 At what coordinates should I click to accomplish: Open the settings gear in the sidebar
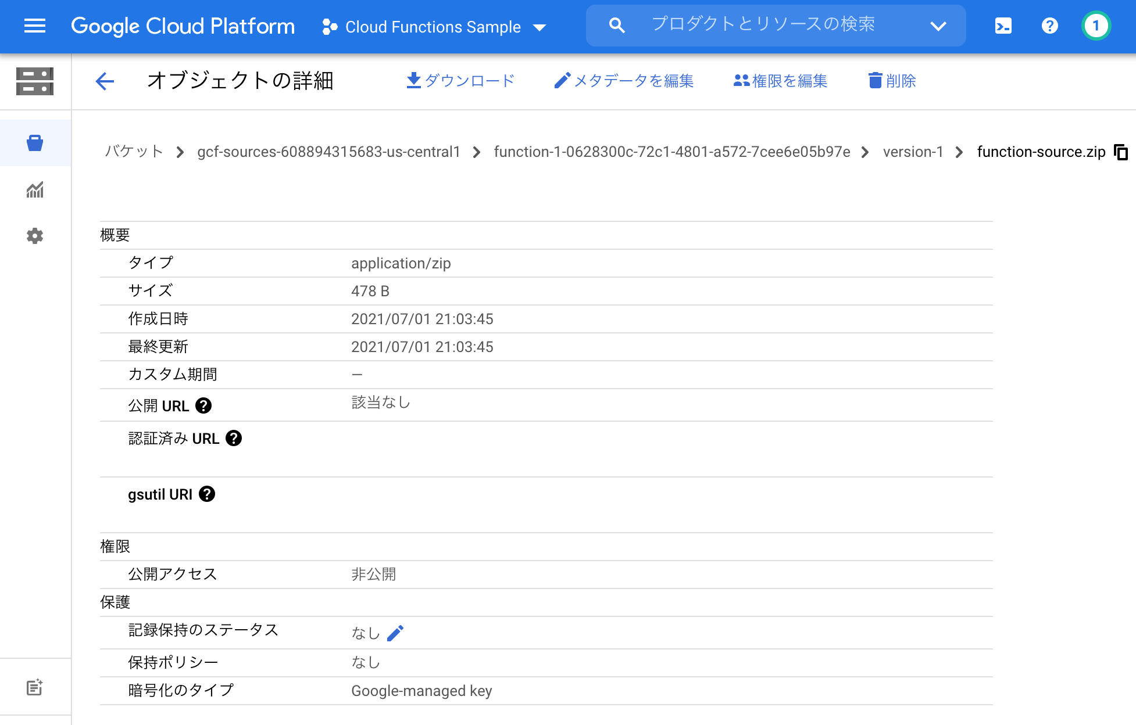(x=35, y=236)
